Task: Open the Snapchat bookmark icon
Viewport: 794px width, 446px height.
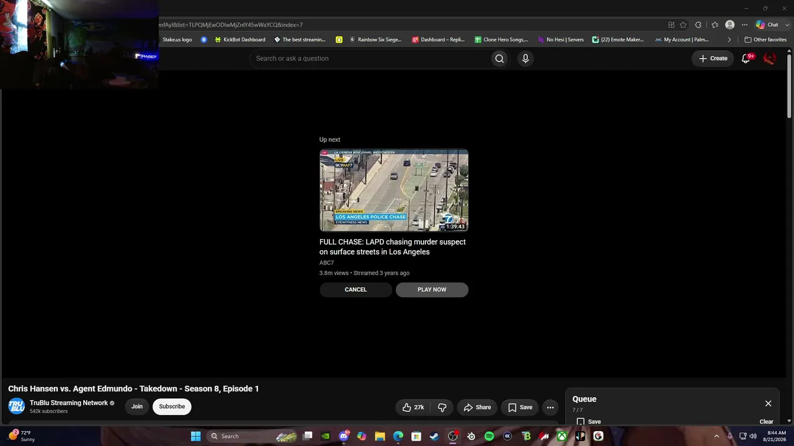Action: point(339,40)
